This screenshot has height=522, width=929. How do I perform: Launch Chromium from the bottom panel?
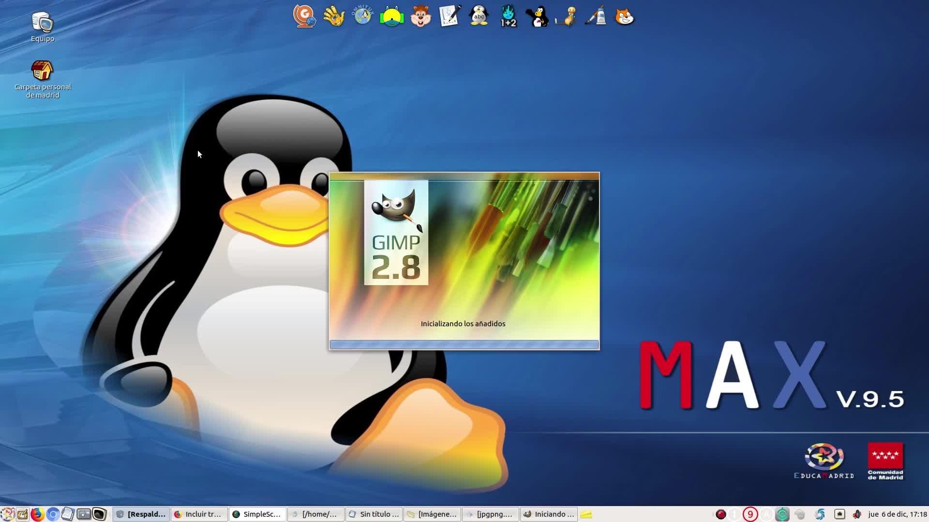point(53,514)
